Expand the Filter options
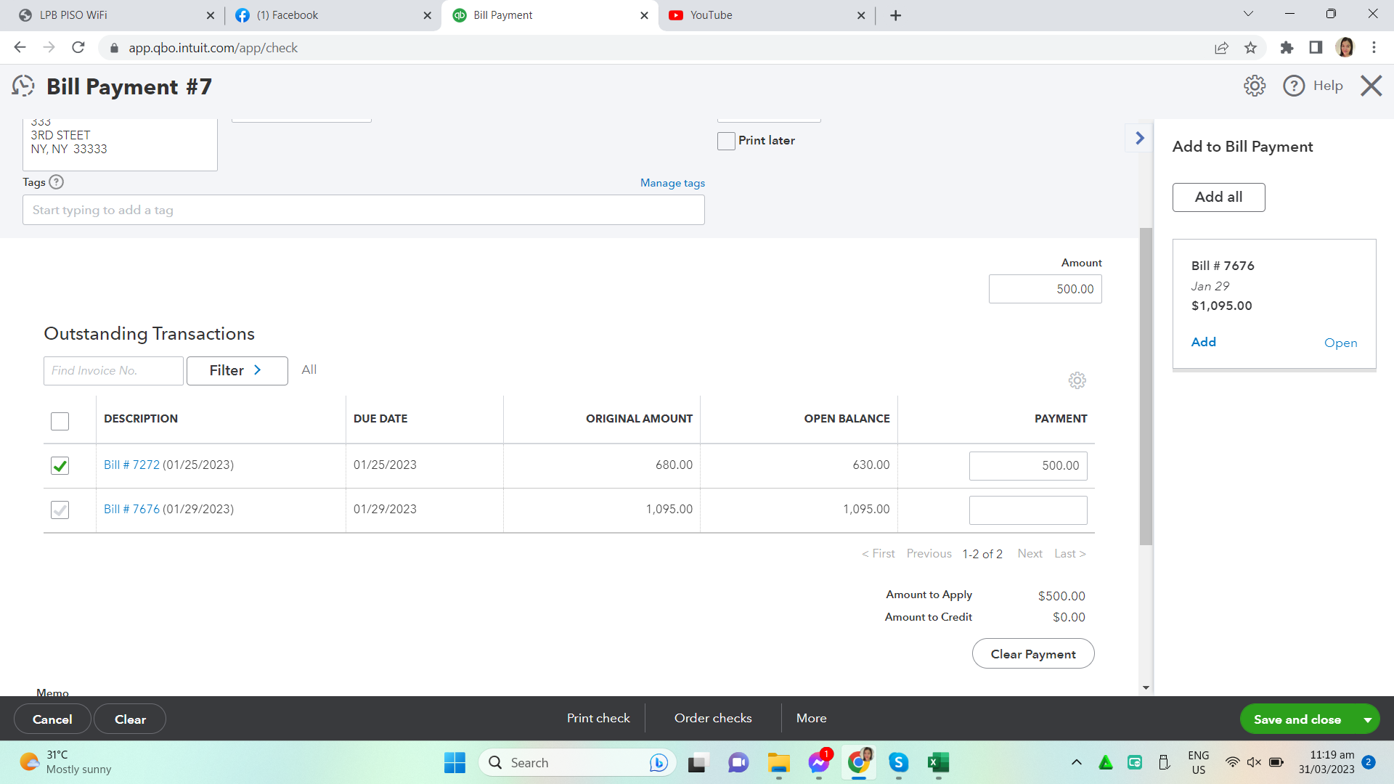The height and width of the screenshot is (784, 1394). [x=237, y=370]
